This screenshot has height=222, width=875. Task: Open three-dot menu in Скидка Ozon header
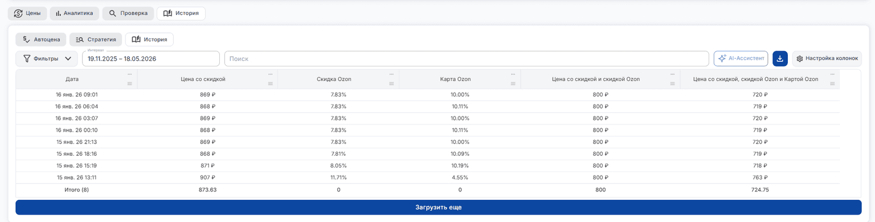pyautogui.click(x=391, y=75)
